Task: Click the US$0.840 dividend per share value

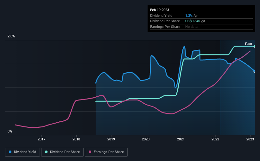Action: 193,21
